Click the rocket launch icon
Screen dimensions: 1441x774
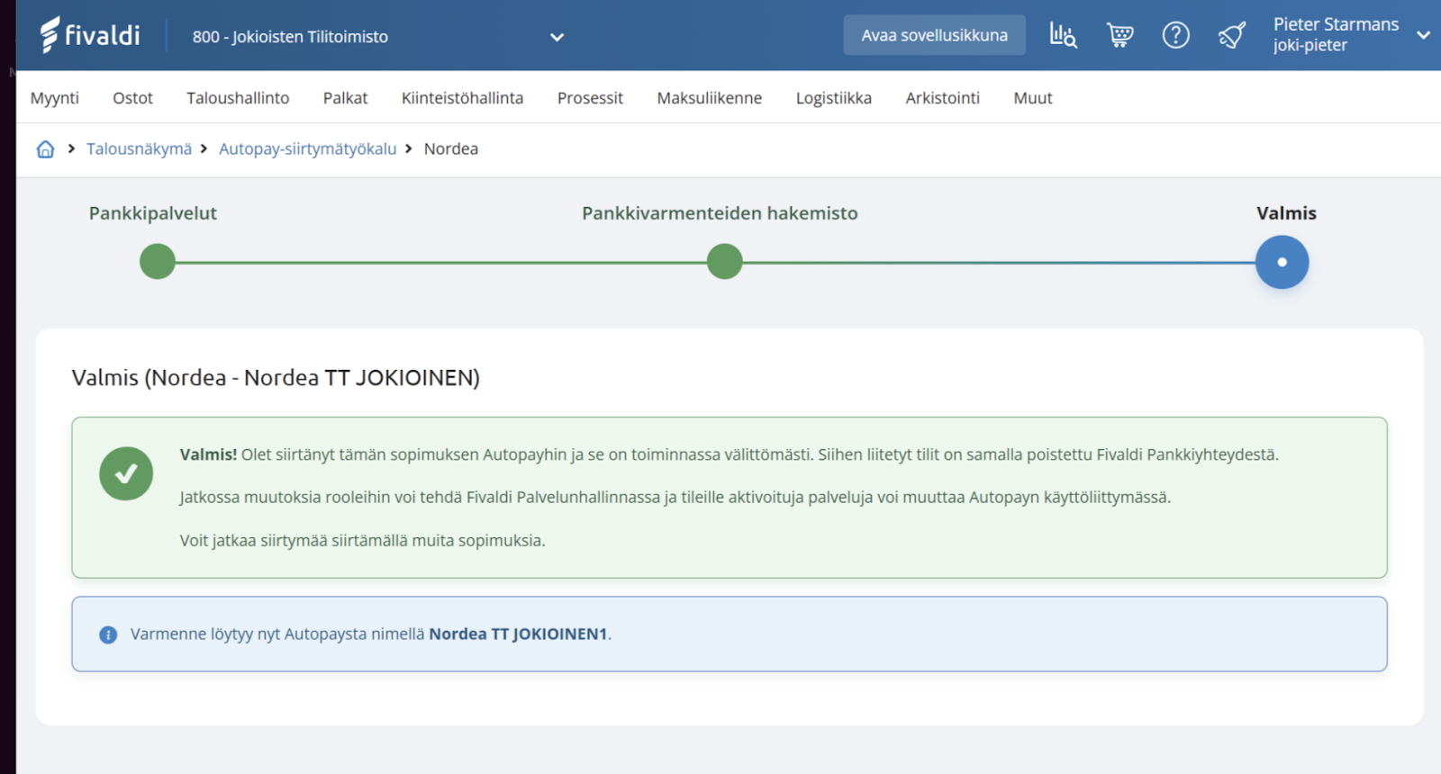tap(1231, 35)
